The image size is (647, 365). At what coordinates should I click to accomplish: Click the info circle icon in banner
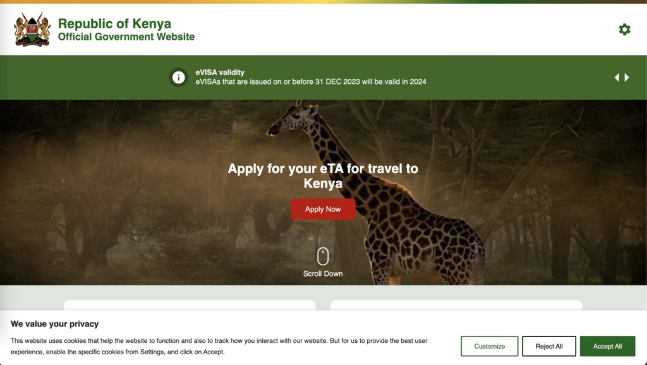pos(178,77)
